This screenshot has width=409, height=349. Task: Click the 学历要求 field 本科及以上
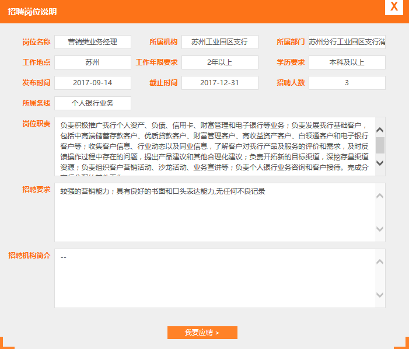pos(347,62)
